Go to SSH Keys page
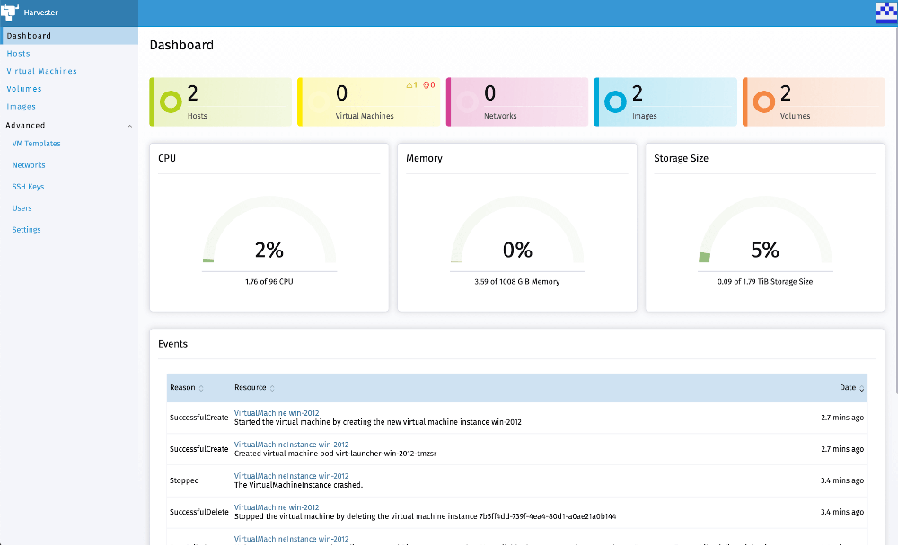898x546 pixels. pyautogui.click(x=28, y=187)
